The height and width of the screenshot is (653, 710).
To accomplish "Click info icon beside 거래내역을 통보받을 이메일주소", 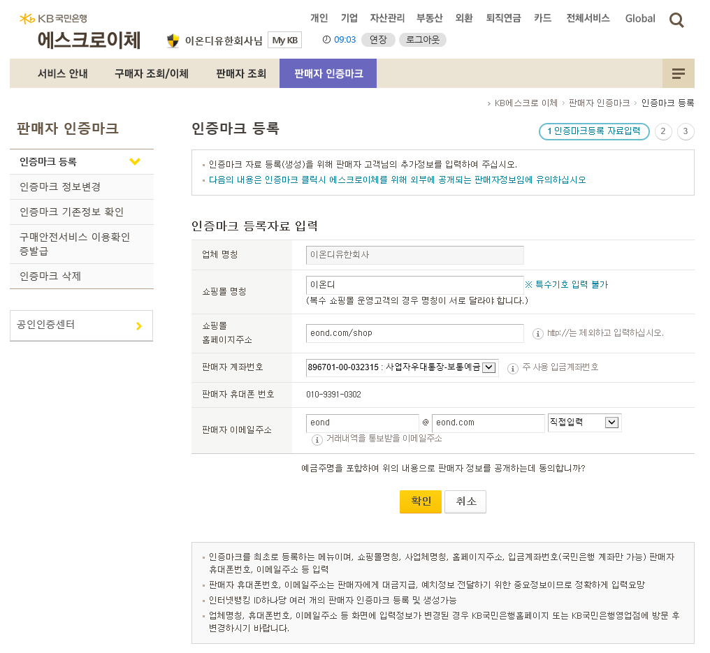I will point(317,439).
